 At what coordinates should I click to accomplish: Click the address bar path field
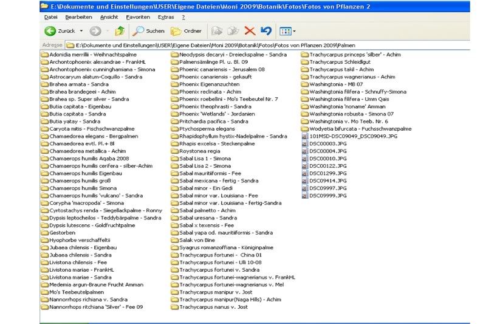(243, 45)
